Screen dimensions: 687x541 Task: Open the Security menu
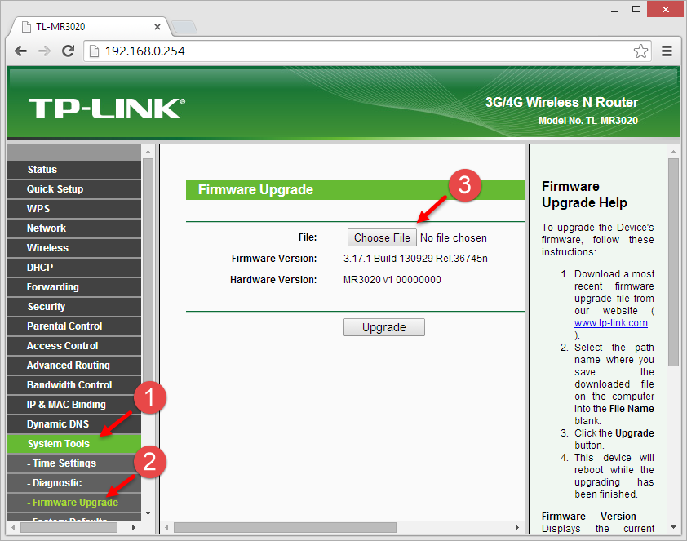click(73, 307)
